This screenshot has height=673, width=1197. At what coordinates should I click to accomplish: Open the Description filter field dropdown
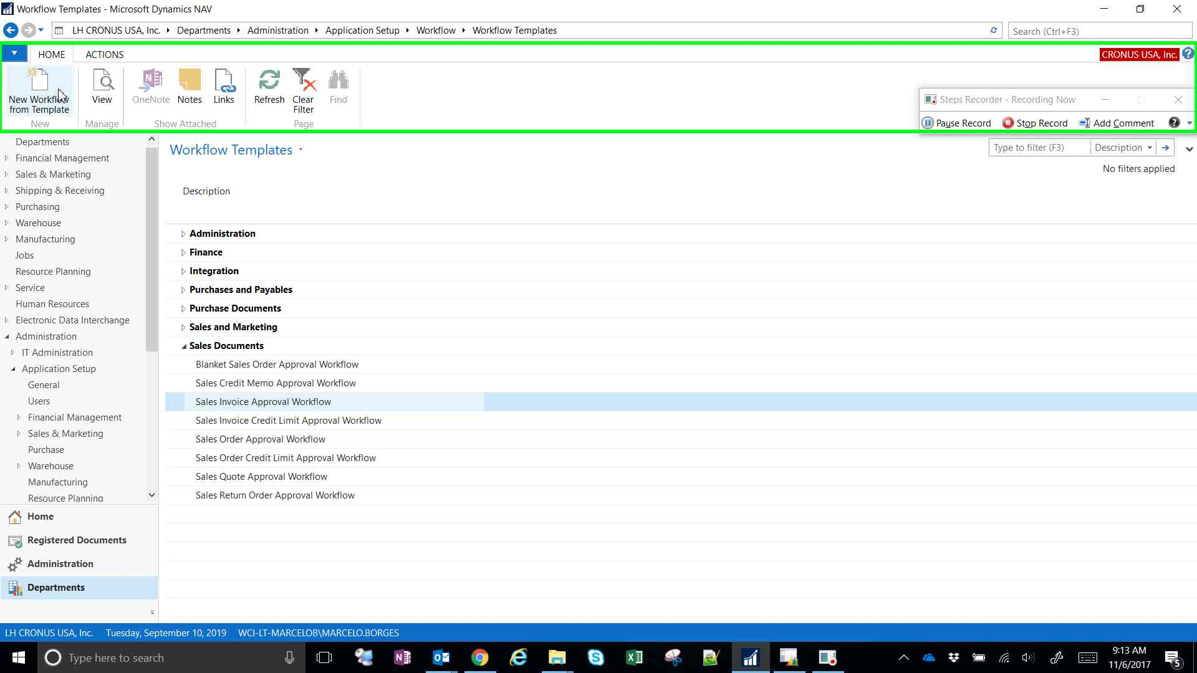point(1149,148)
